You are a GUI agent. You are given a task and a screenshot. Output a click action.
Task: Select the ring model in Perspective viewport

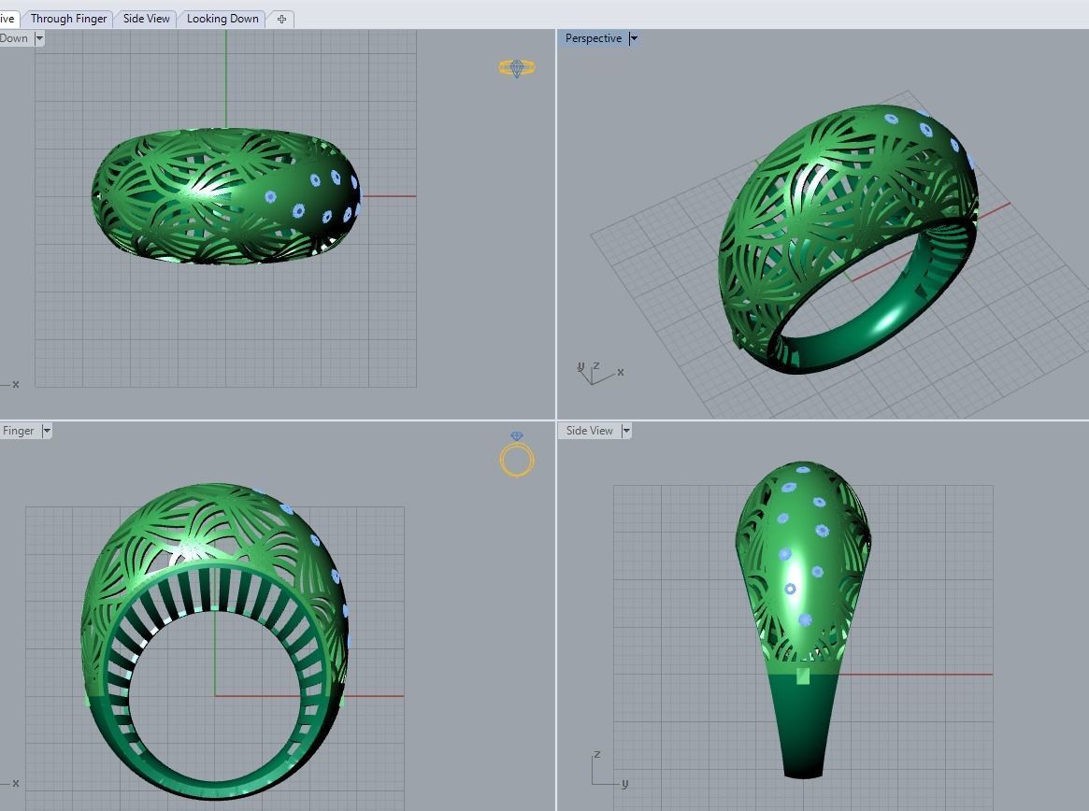[849, 239]
